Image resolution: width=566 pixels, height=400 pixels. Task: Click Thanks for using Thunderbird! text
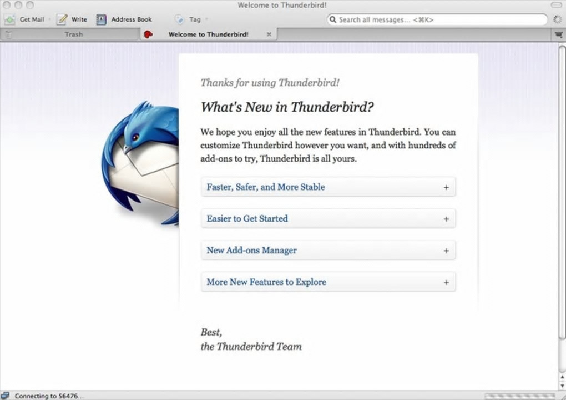pos(270,83)
